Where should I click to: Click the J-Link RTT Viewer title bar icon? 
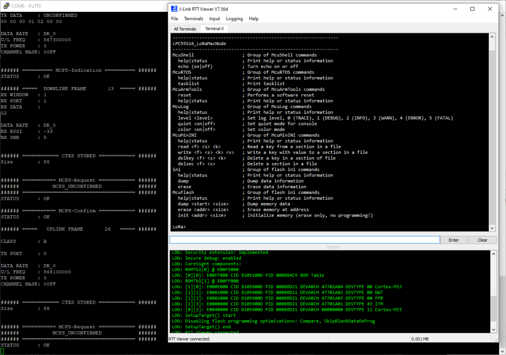(174, 9)
